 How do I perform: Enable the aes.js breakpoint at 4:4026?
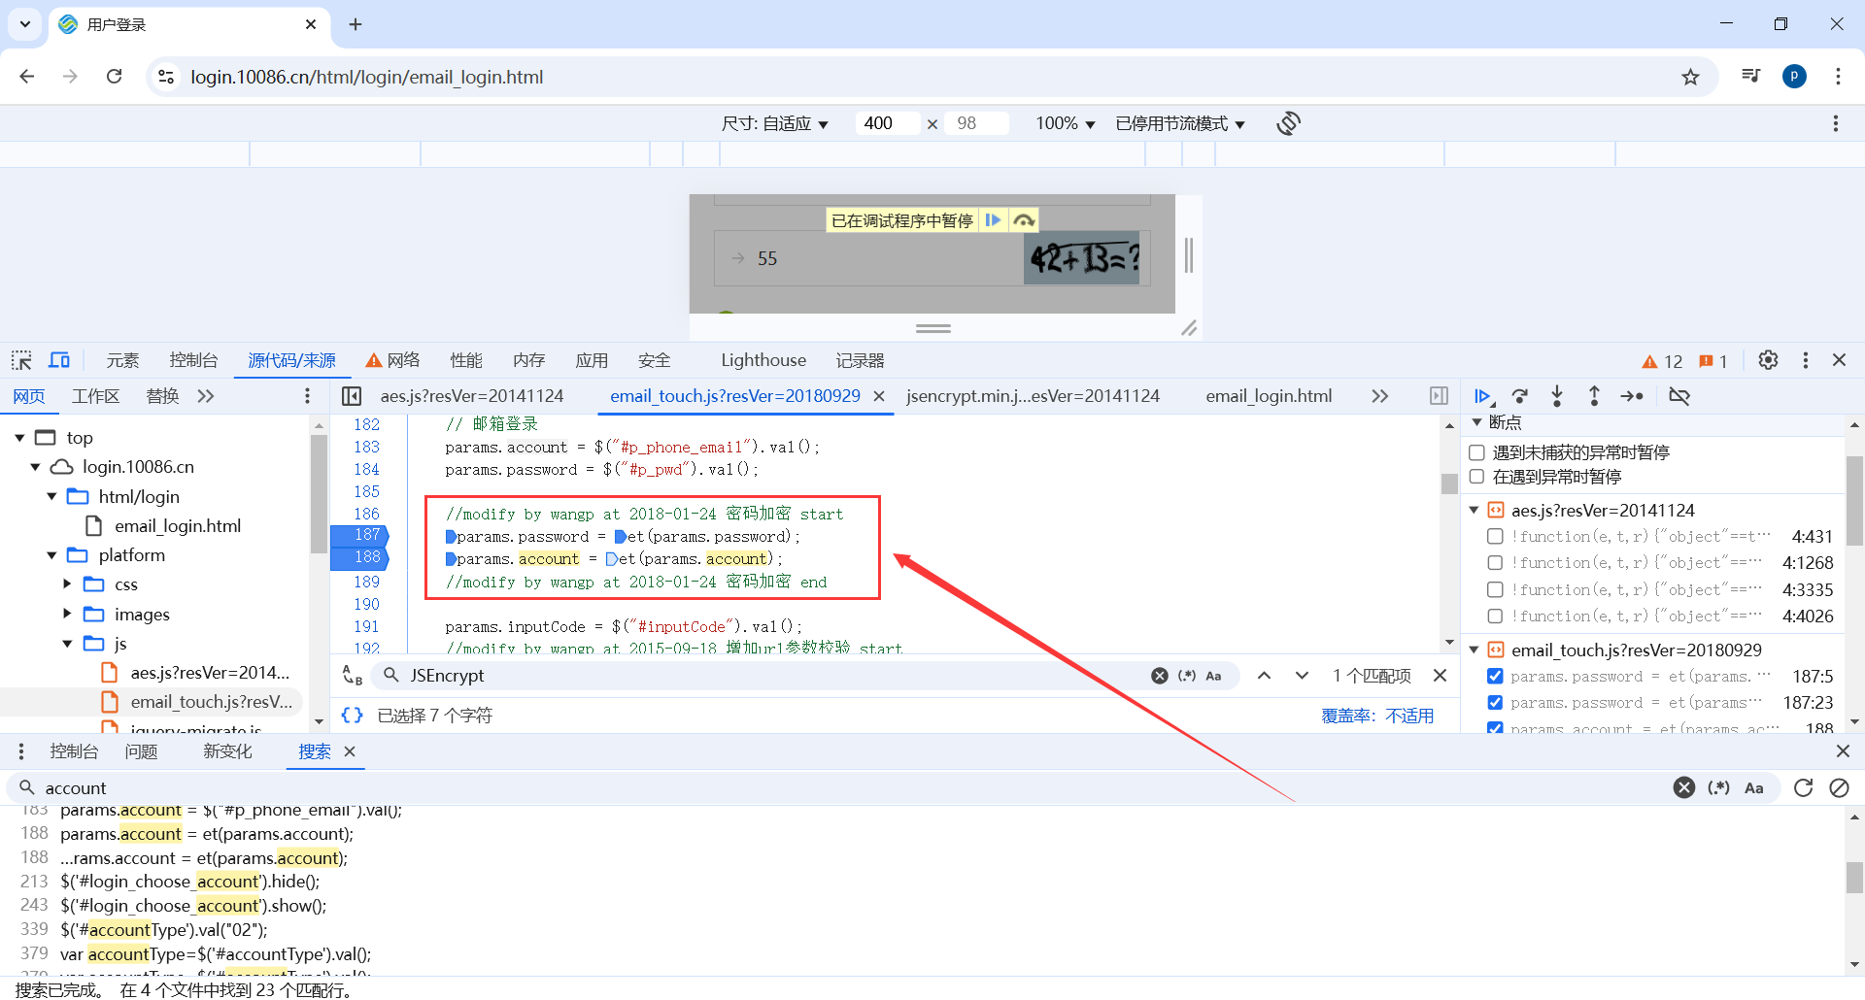(x=1495, y=616)
